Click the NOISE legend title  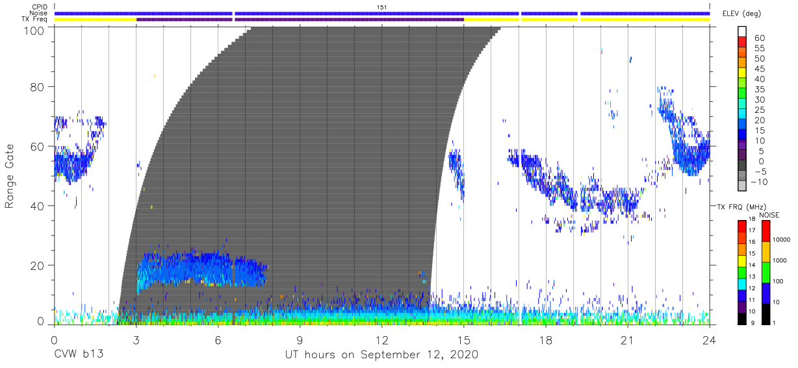click(770, 215)
